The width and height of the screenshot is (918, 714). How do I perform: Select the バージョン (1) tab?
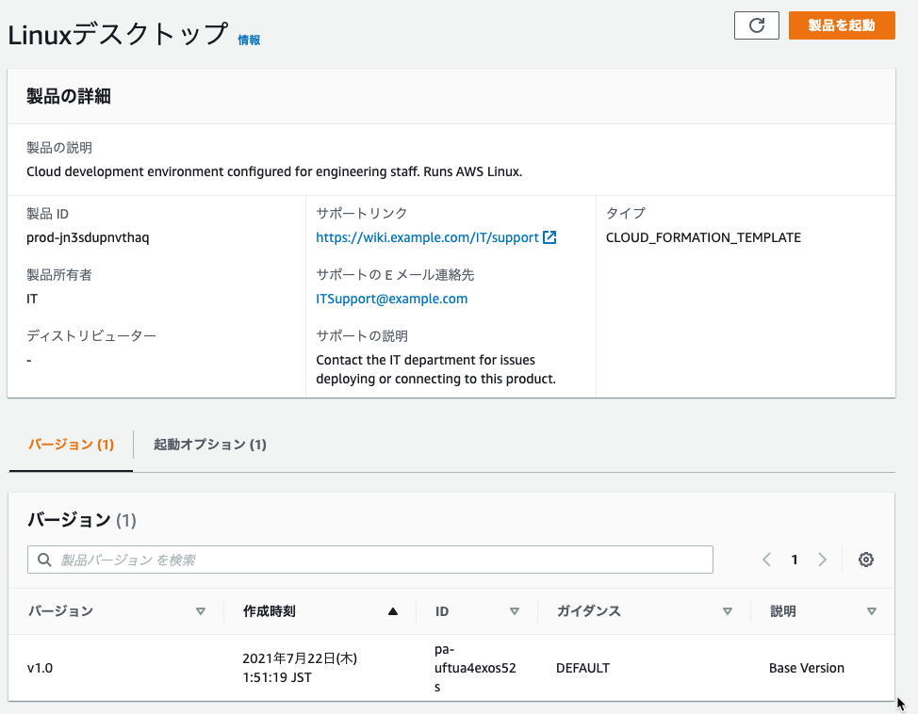(71, 445)
